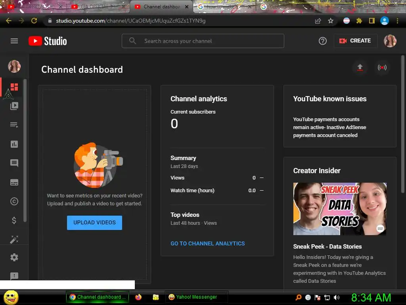Viewport: 406px width, 305px height.
Task: Open the Settings gear icon in sidebar
Action: pos(14,257)
